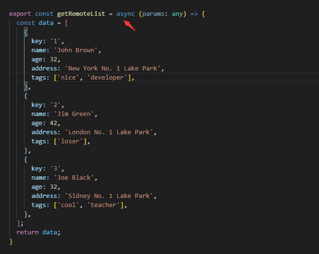Click 'Joe Black' name string

[74, 177]
